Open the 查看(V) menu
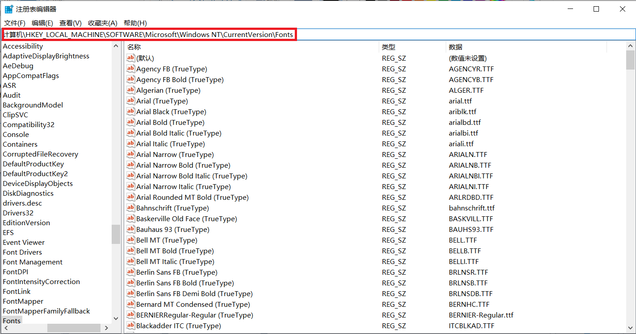Image resolution: width=636 pixels, height=334 pixels. [71, 23]
